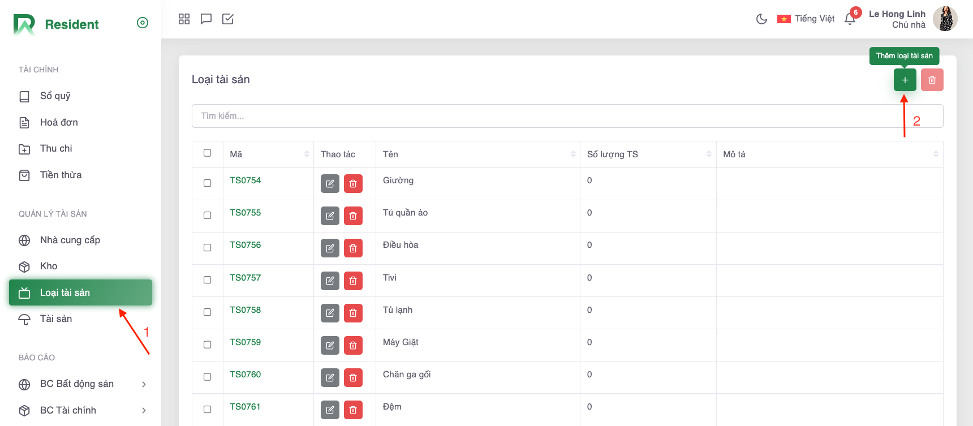Open the notifications bell
The image size is (973, 426).
point(850,19)
